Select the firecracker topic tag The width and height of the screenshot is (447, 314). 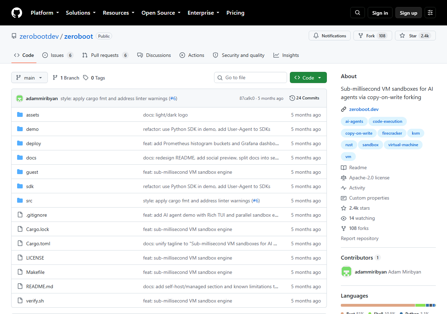pyautogui.click(x=392, y=133)
